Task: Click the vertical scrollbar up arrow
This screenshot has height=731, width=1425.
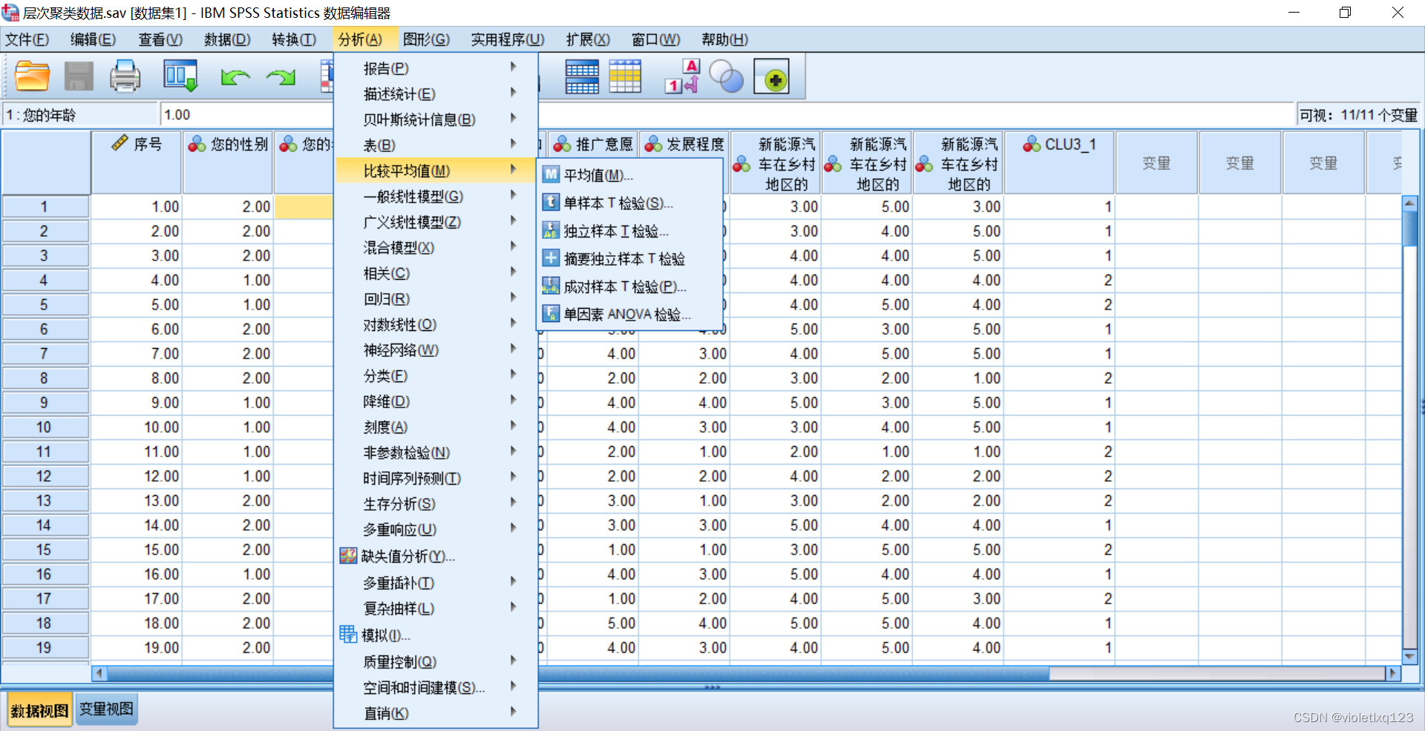Action: point(1409,203)
